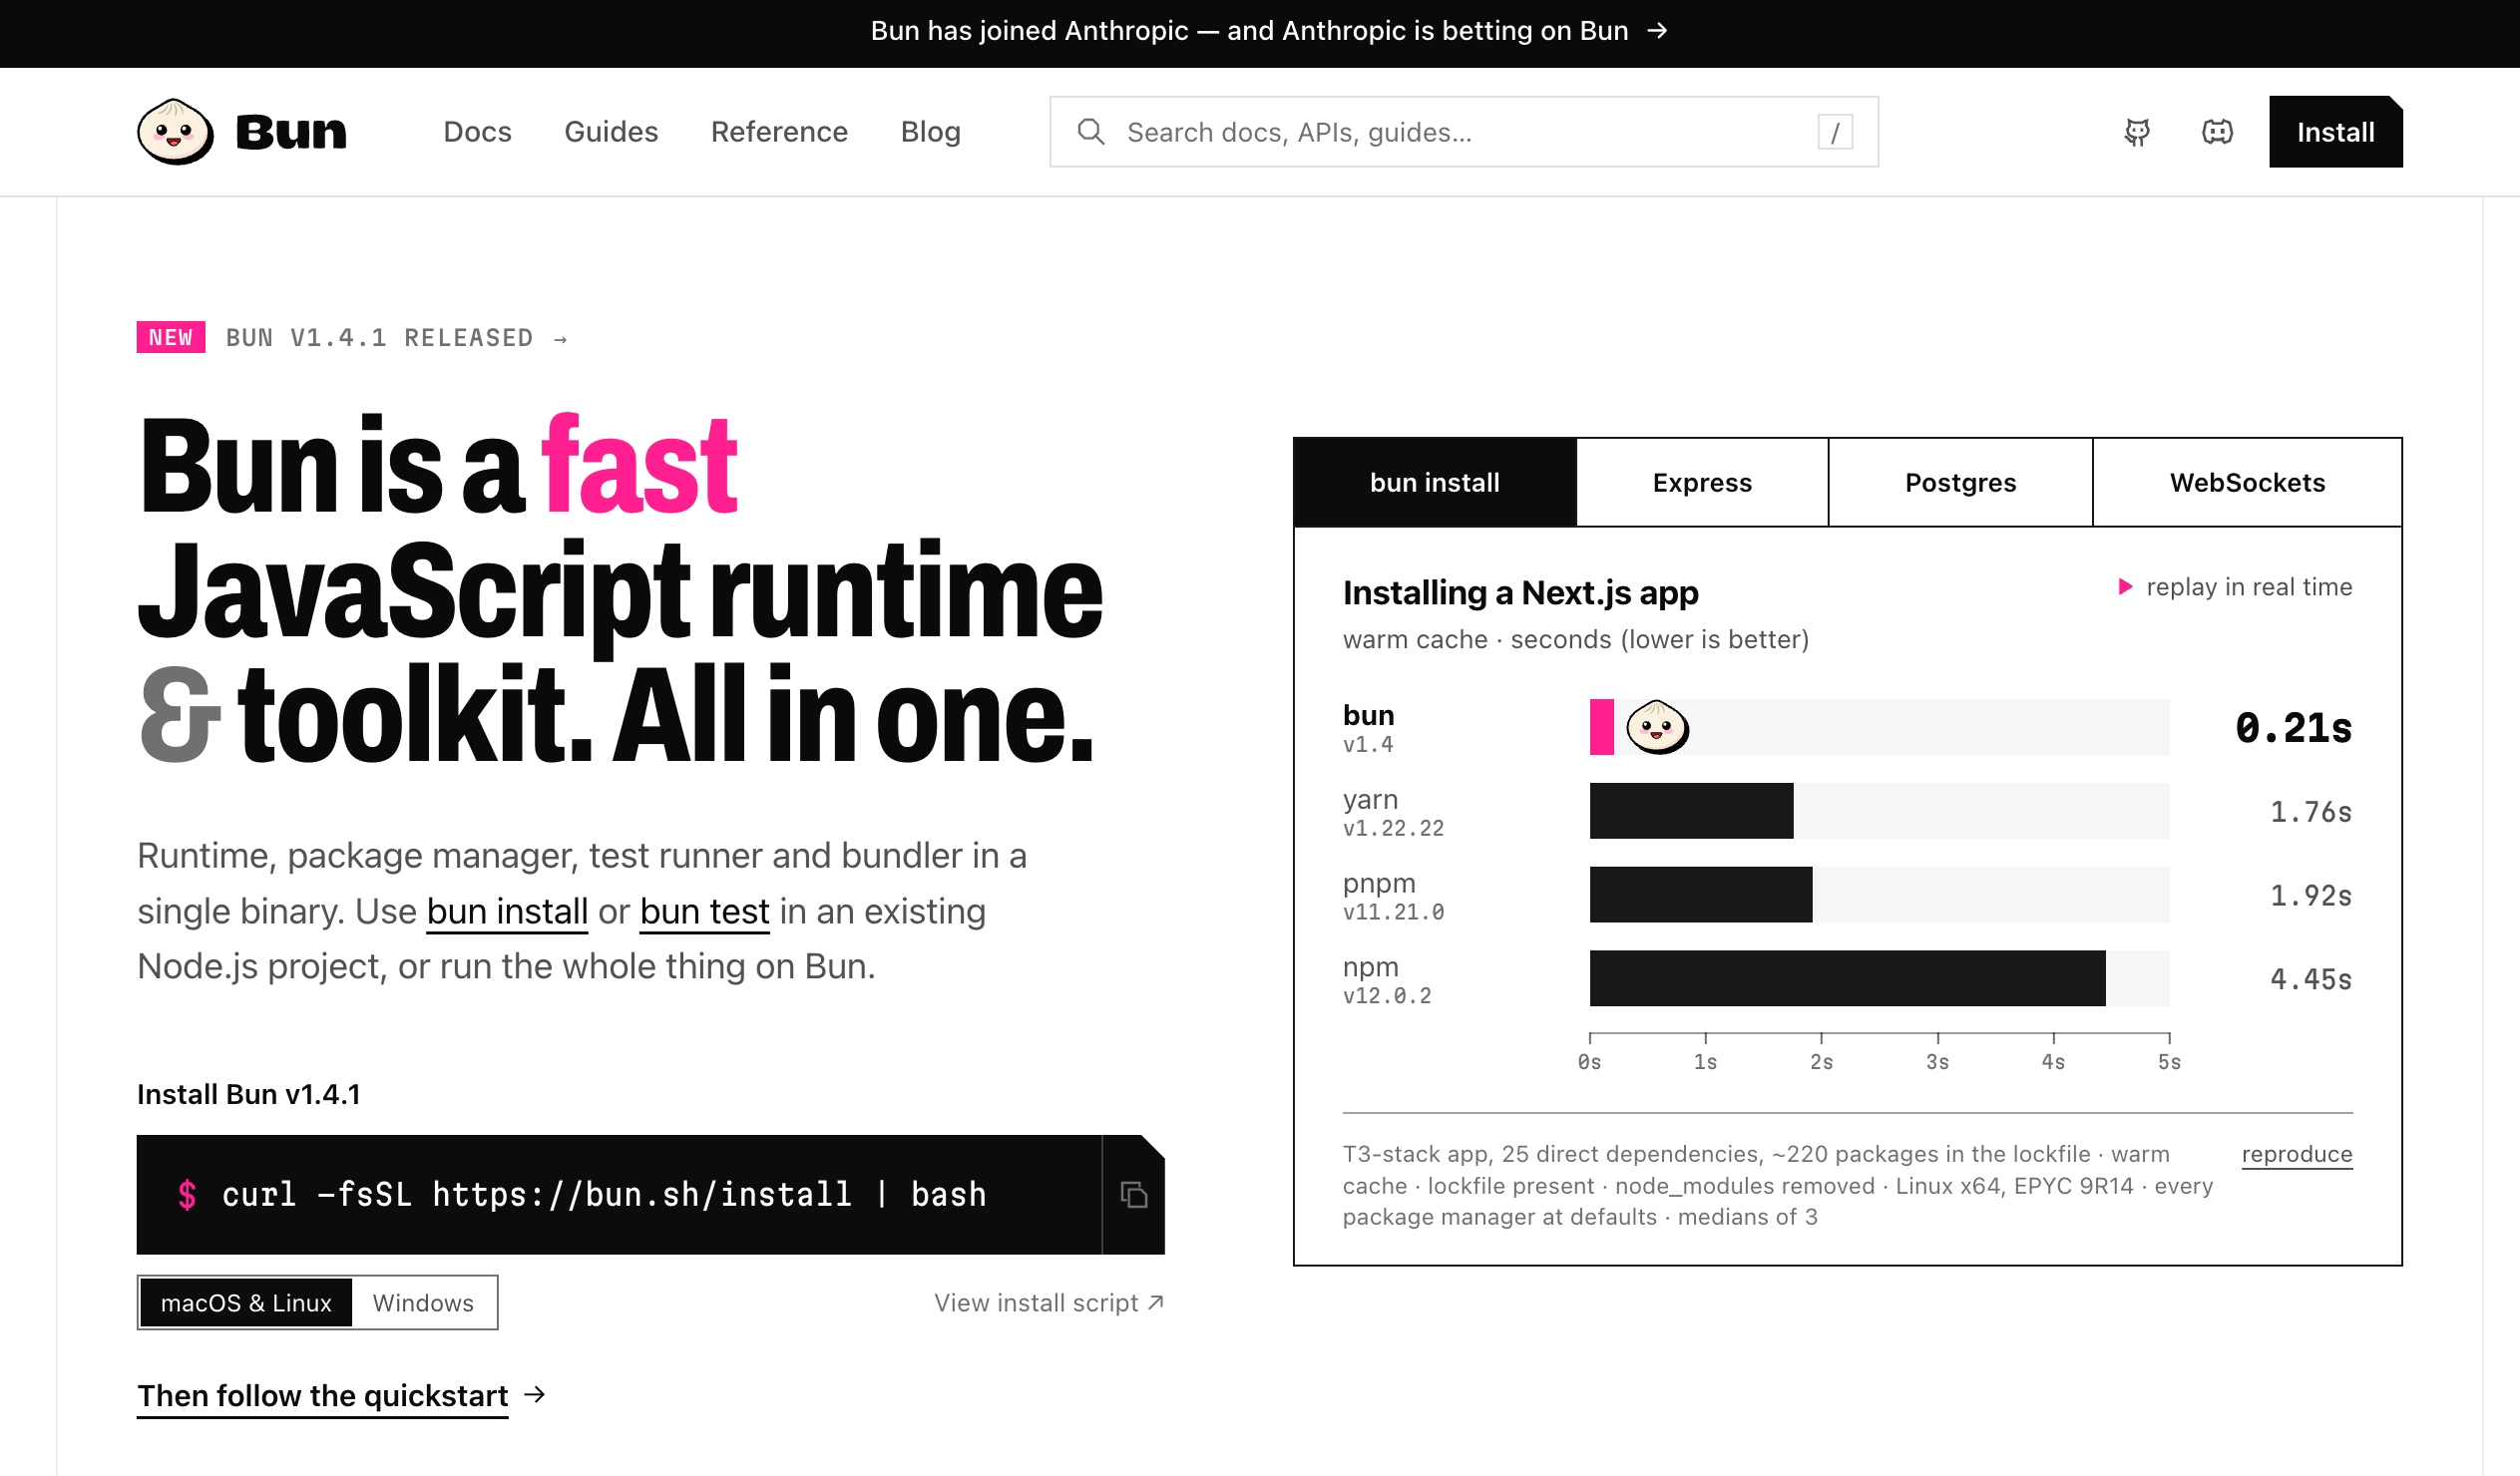
Task: Click the yarn v1.22.22 label
Action: (x=1393, y=812)
